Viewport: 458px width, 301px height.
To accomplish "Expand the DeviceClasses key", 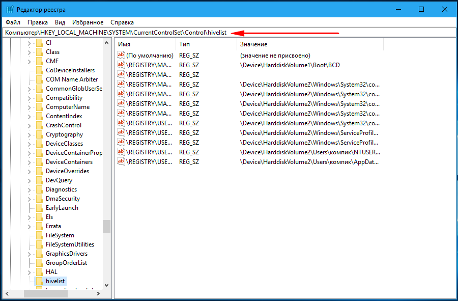I will click(x=29, y=144).
